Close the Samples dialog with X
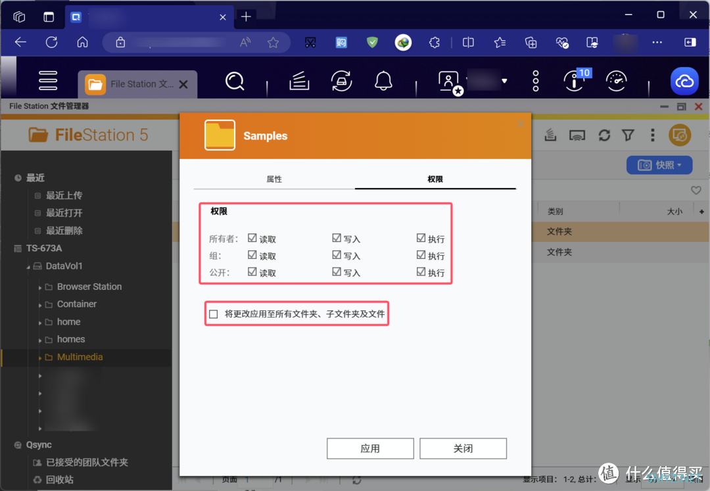This screenshot has width=710, height=491. (520, 124)
